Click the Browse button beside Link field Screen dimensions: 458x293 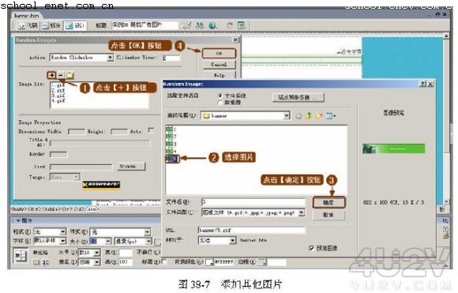point(131,166)
